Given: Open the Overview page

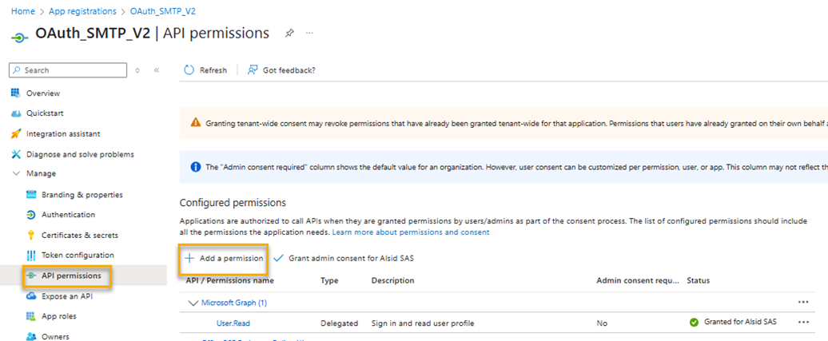Looking at the screenshot, I should click(43, 93).
